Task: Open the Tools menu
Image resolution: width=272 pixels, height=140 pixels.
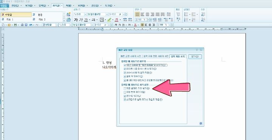Action: [109, 6]
